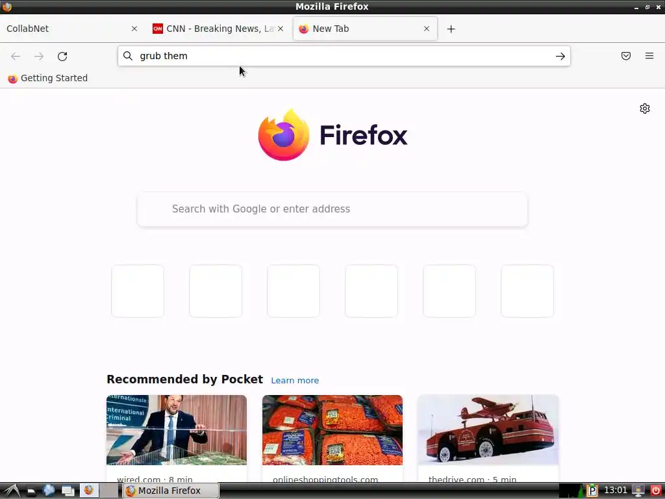Open the Firefox application menu

tap(649, 56)
